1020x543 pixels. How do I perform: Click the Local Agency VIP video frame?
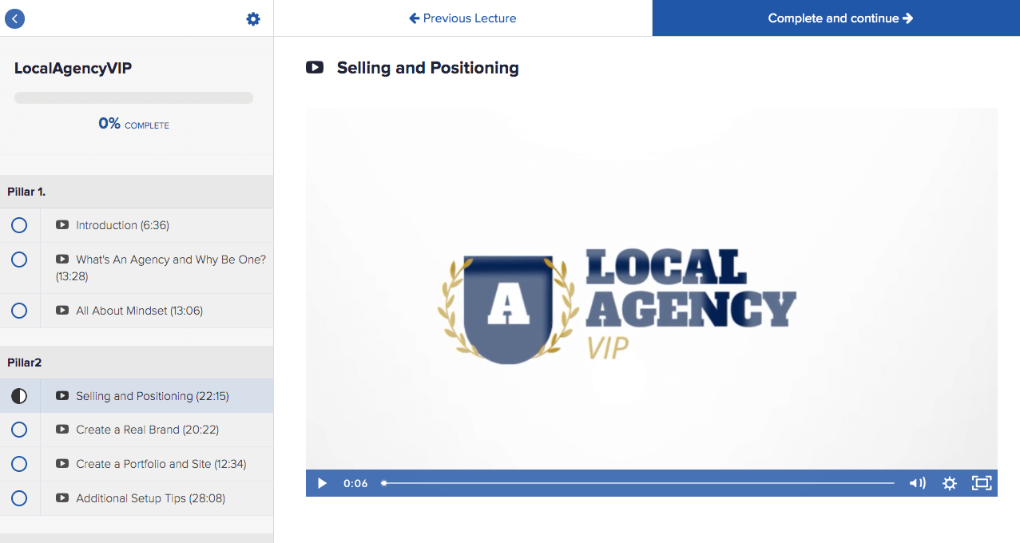(652, 288)
